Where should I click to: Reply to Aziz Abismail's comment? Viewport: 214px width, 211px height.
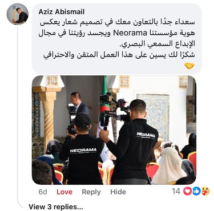click(x=91, y=192)
